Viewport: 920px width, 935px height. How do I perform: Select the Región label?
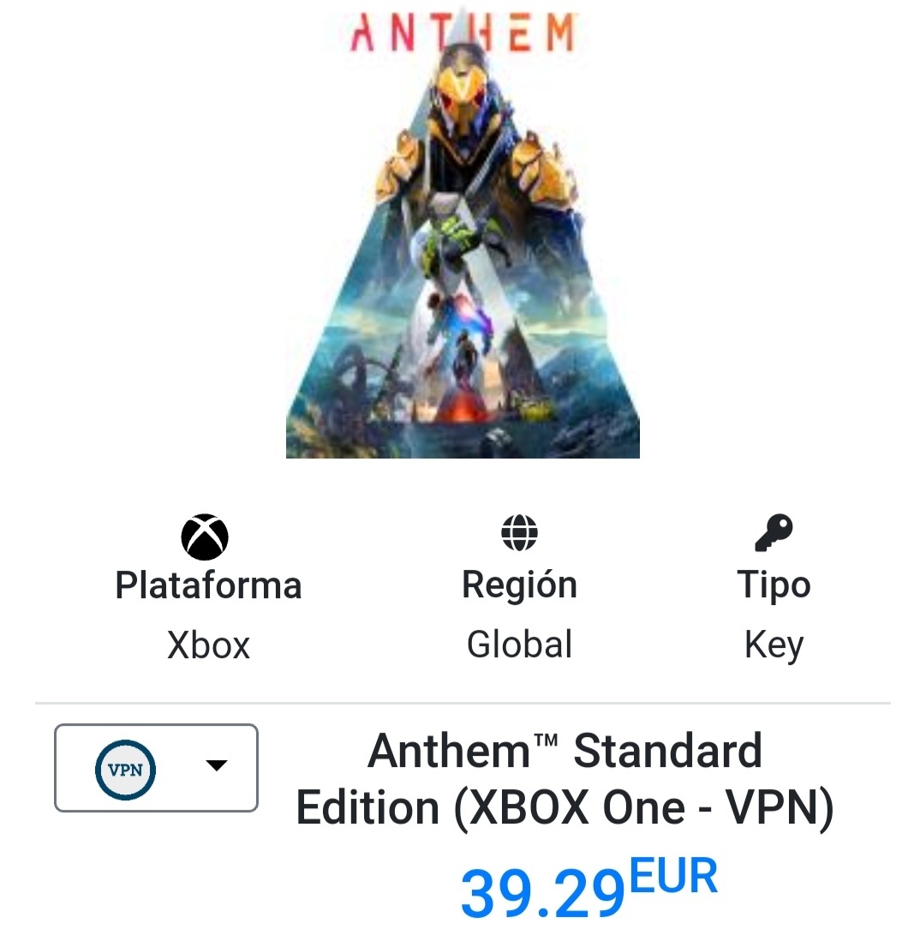click(520, 584)
